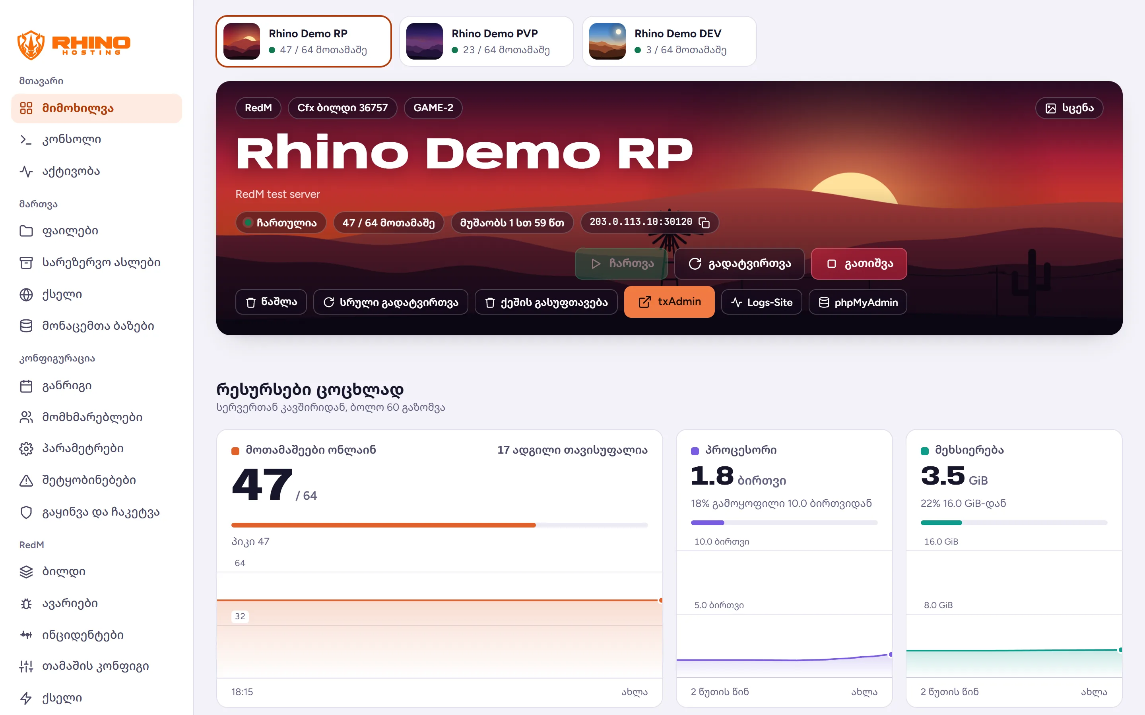The image size is (1145, 715).
Task: Open ავარიები crashes page
Action: pos(97,603)
